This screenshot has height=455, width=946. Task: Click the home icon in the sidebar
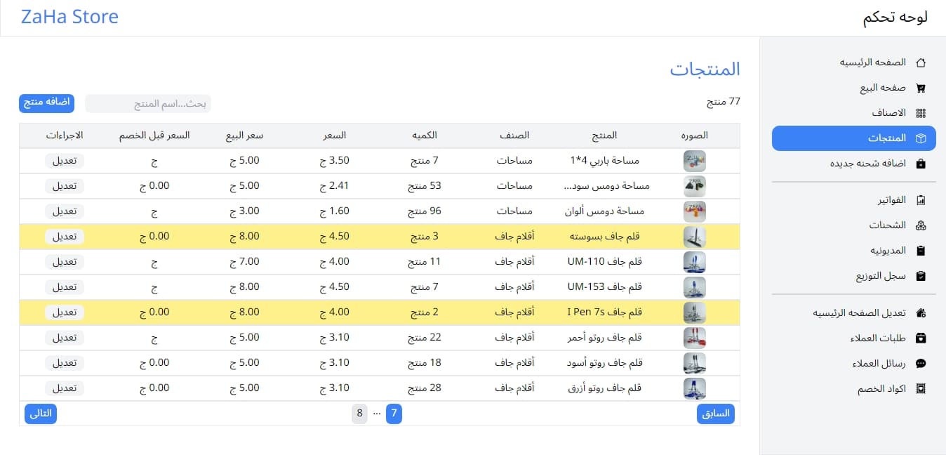[x=921, y=62]
